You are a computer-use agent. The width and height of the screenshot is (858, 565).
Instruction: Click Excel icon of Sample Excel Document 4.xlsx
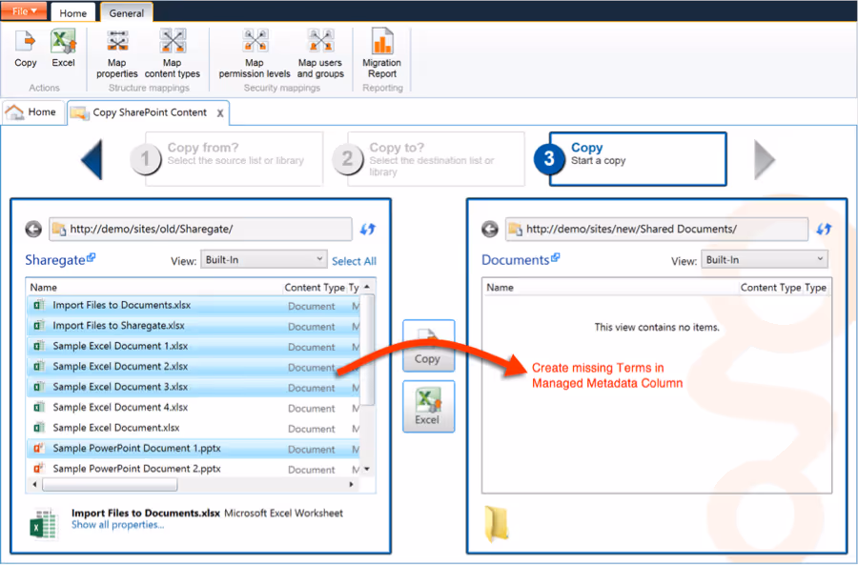pos(38,408)
